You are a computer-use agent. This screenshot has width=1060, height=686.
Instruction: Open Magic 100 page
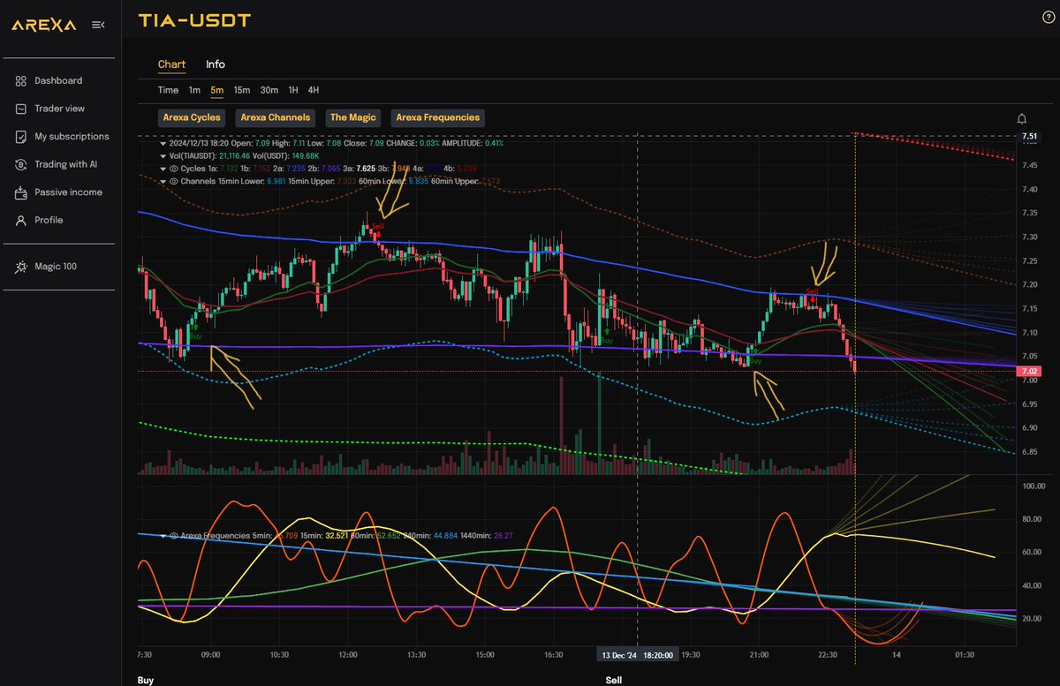[57, 267]
